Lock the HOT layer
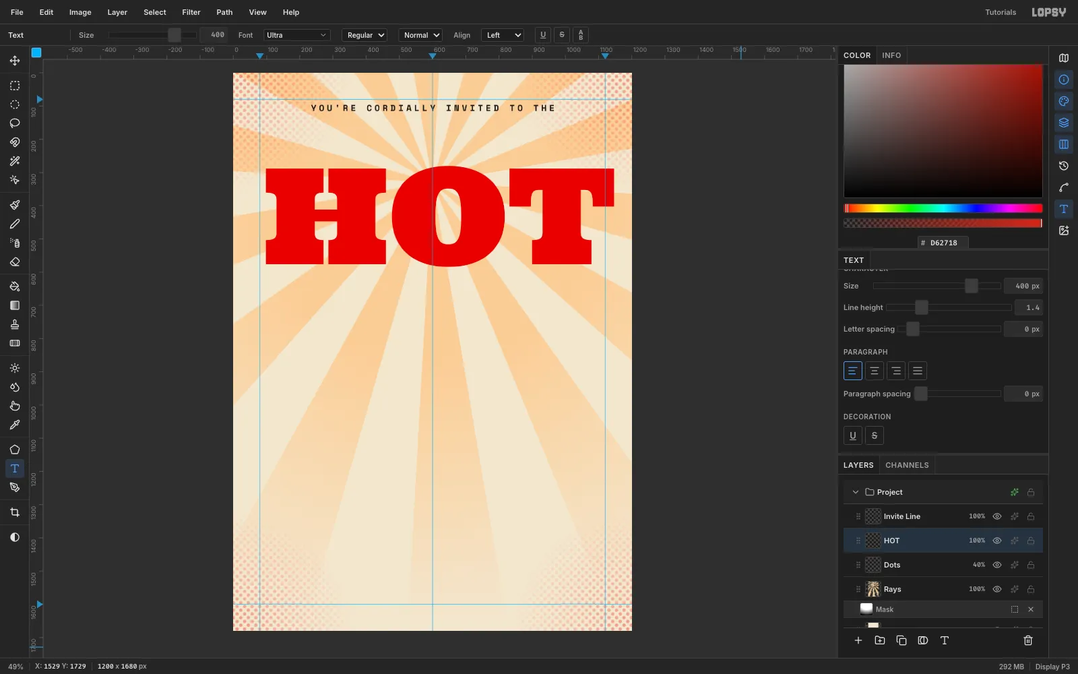Viewport: 1078px width, 674px height. tap(1031, 541)
